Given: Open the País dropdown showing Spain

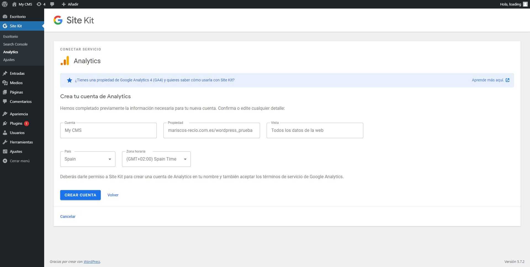Looking at the screenshot, I should [88, 159].
